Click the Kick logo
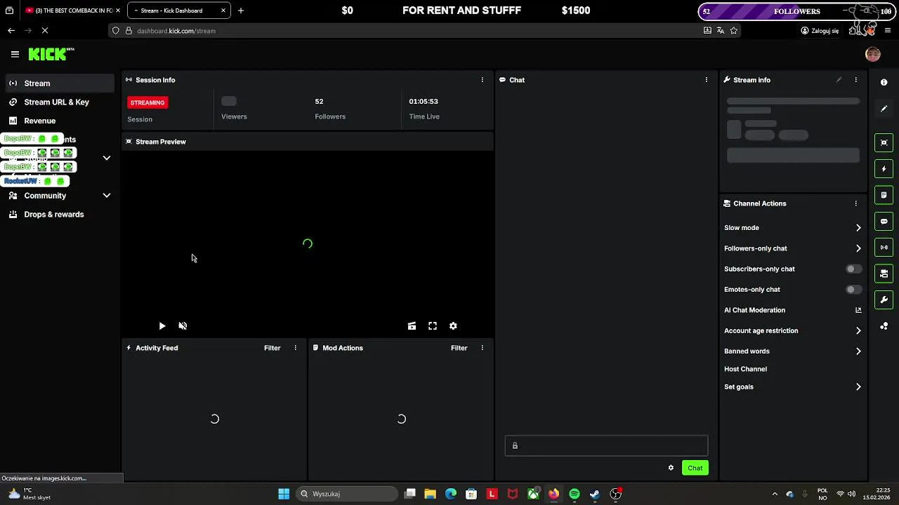Viewport: 899px width, 505px height. pos(51,54)
